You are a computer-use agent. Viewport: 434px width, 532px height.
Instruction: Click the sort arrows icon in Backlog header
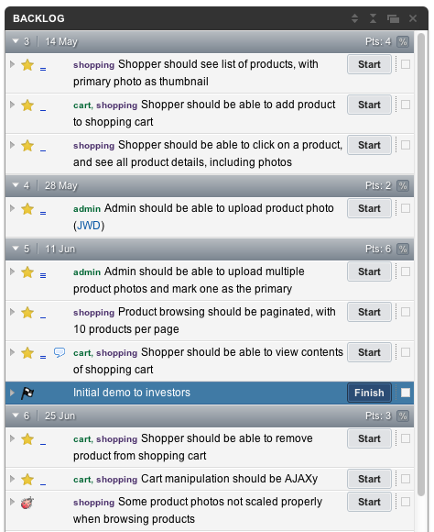click(354, 18)
